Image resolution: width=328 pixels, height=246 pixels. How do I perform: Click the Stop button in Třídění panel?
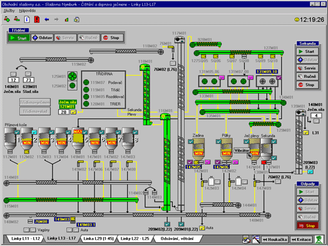tap(112, 38)
